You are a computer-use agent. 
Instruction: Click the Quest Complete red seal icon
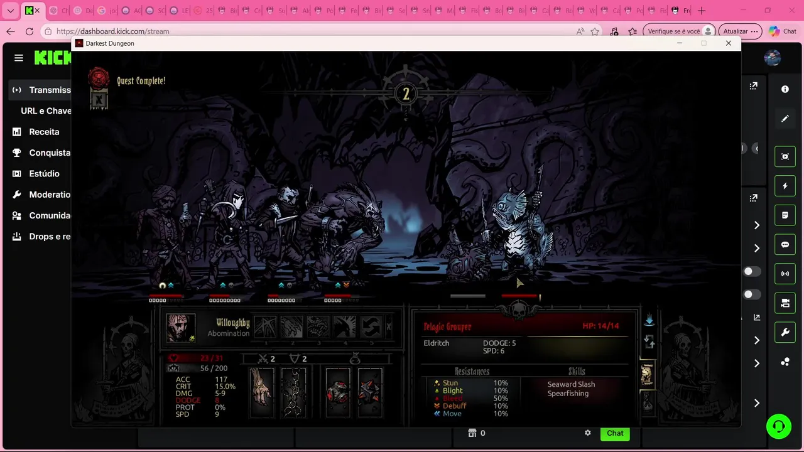(99, 77)
